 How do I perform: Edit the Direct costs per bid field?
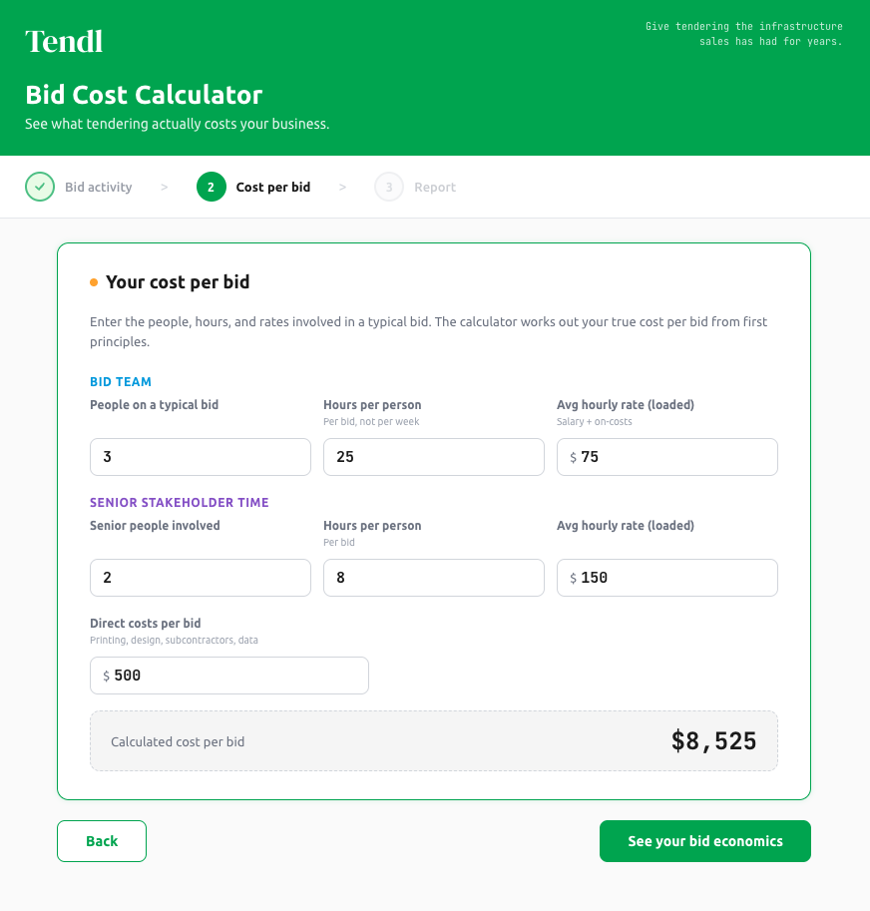(x=229, y=676)
